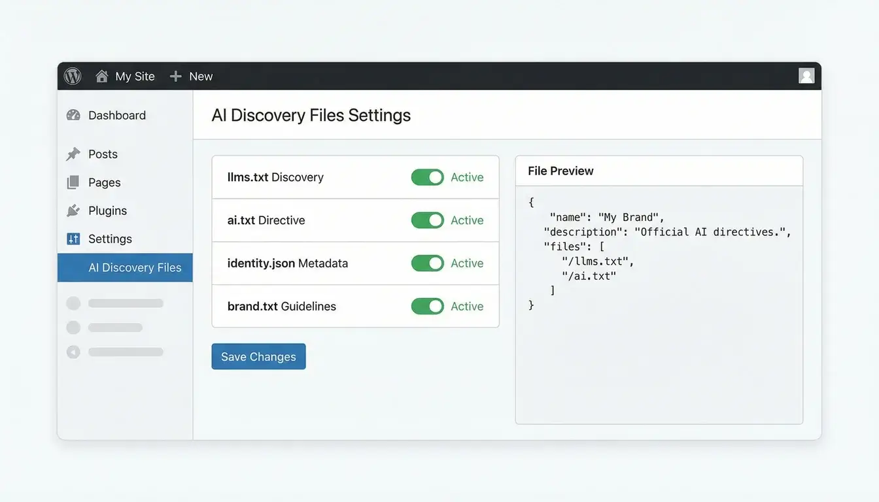The height and width of the screenshot is (502, 879).
Task: Click the ai.txt Directive label
Action: point(266,220)
